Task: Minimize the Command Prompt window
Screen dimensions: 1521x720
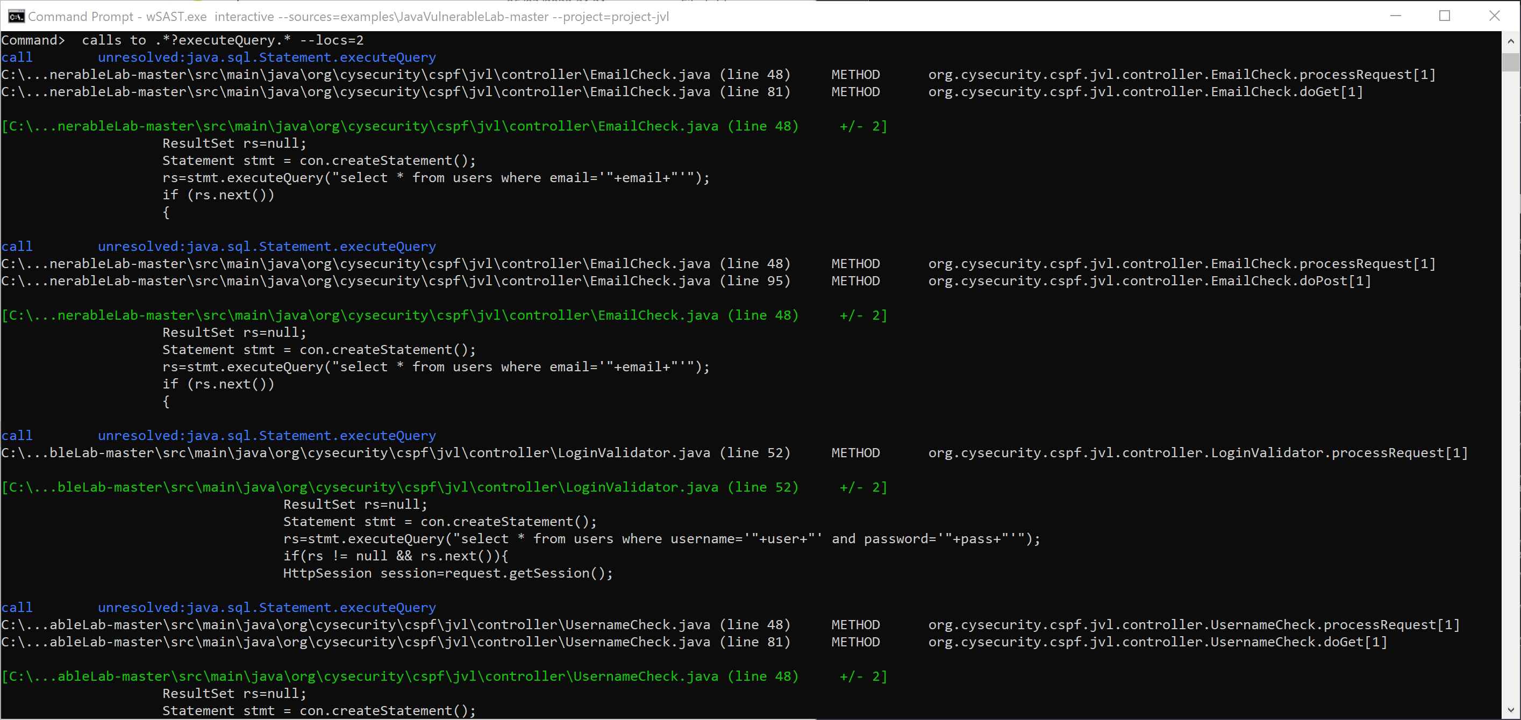Action: [x=1395, y=16]
